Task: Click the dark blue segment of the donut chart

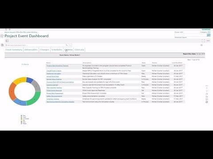Action: click(30, 80)
